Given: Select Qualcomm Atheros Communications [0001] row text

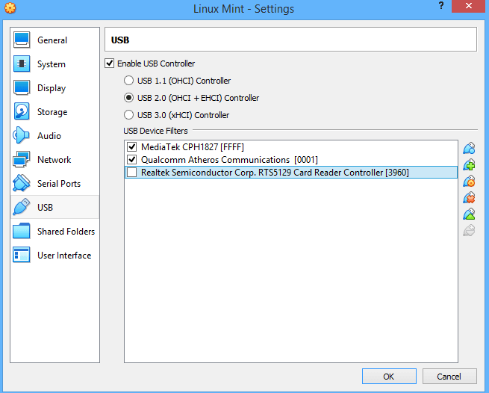Looking at the screenshot, I should (229, 160).
